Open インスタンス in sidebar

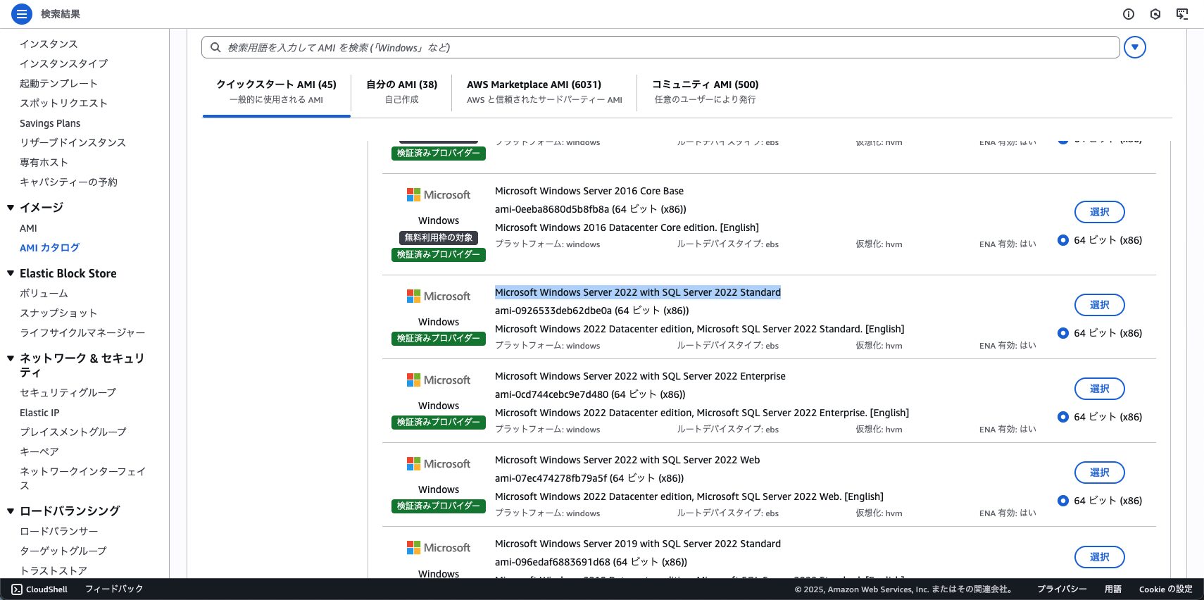(49, 44)
